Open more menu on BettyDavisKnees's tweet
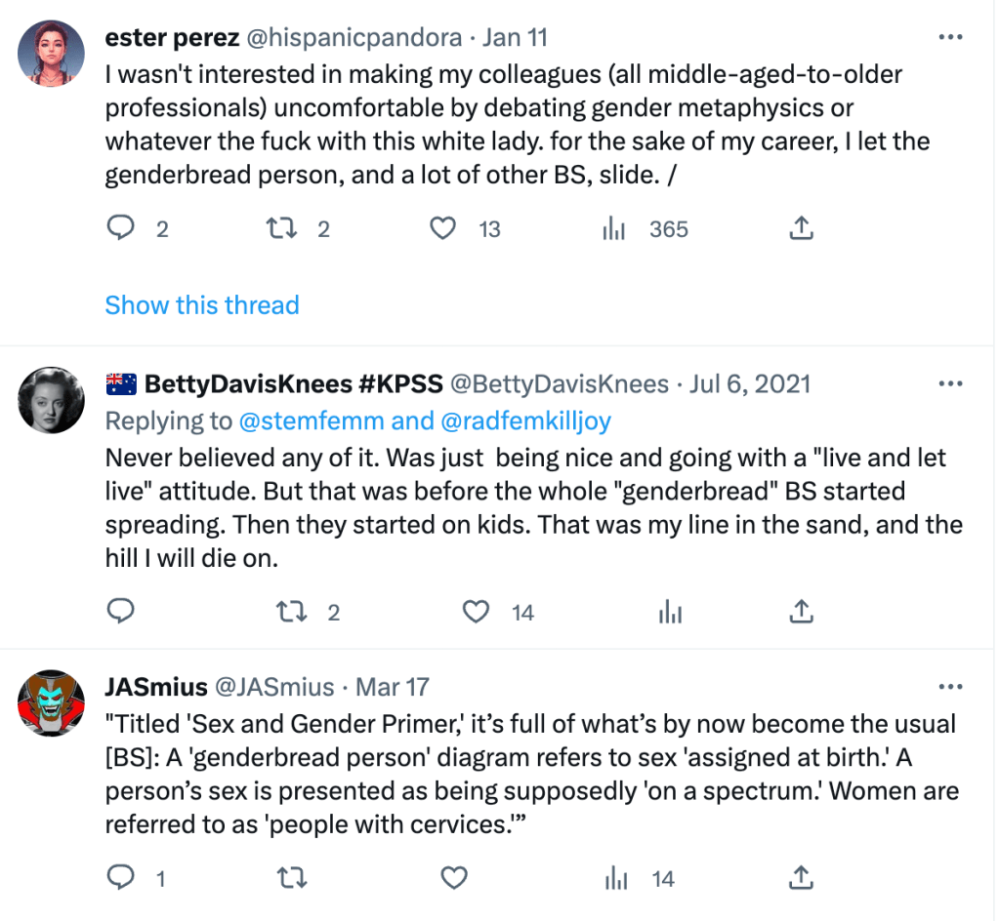 949,383
